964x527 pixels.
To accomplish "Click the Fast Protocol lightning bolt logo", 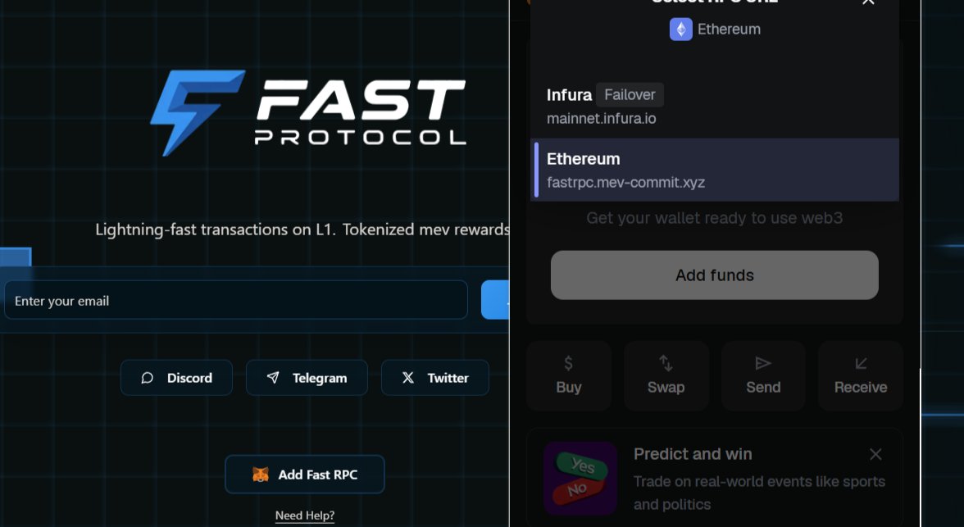I will (x=198, y=112).
